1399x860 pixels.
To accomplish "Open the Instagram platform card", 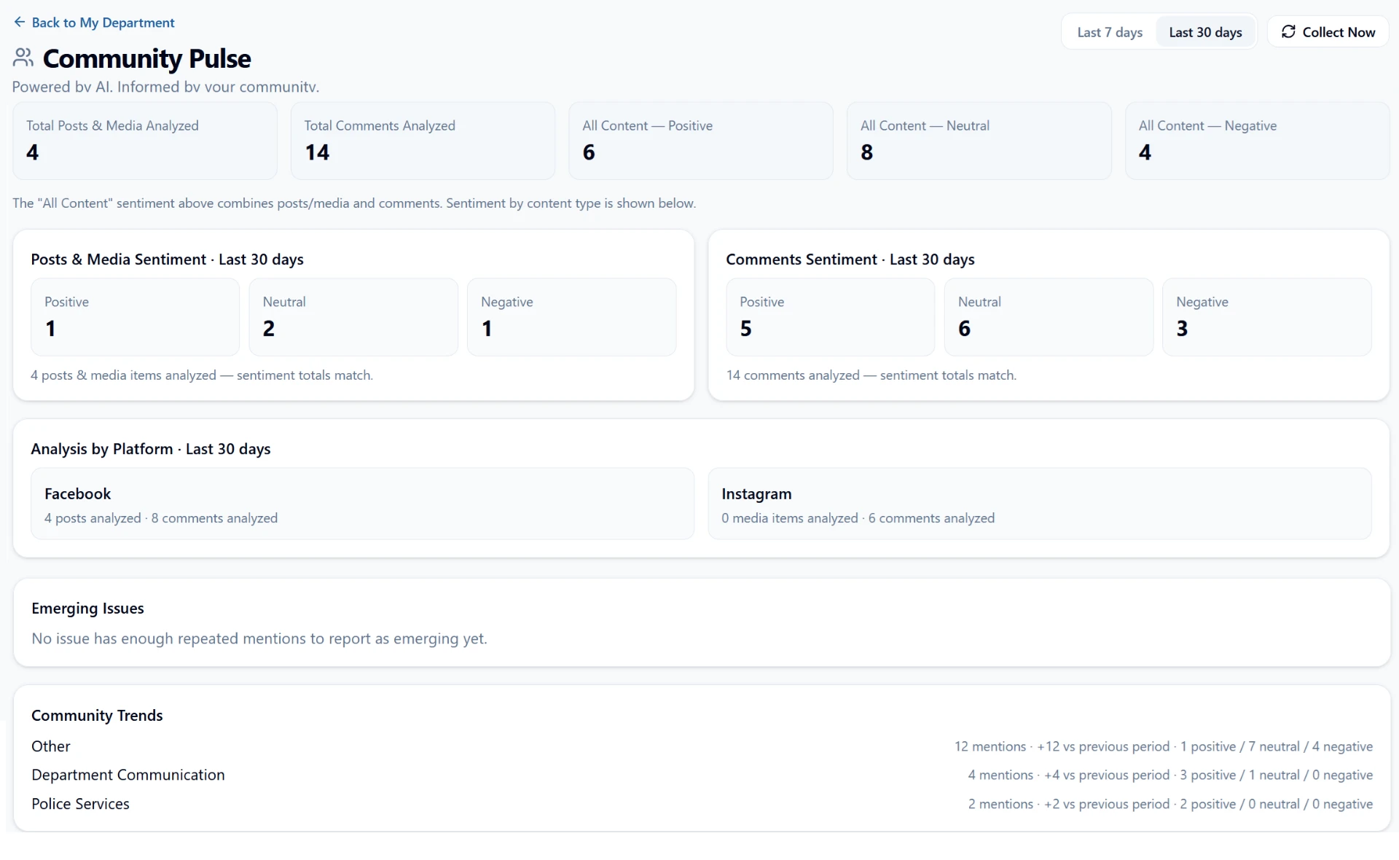I will [x=1040, y=504].
